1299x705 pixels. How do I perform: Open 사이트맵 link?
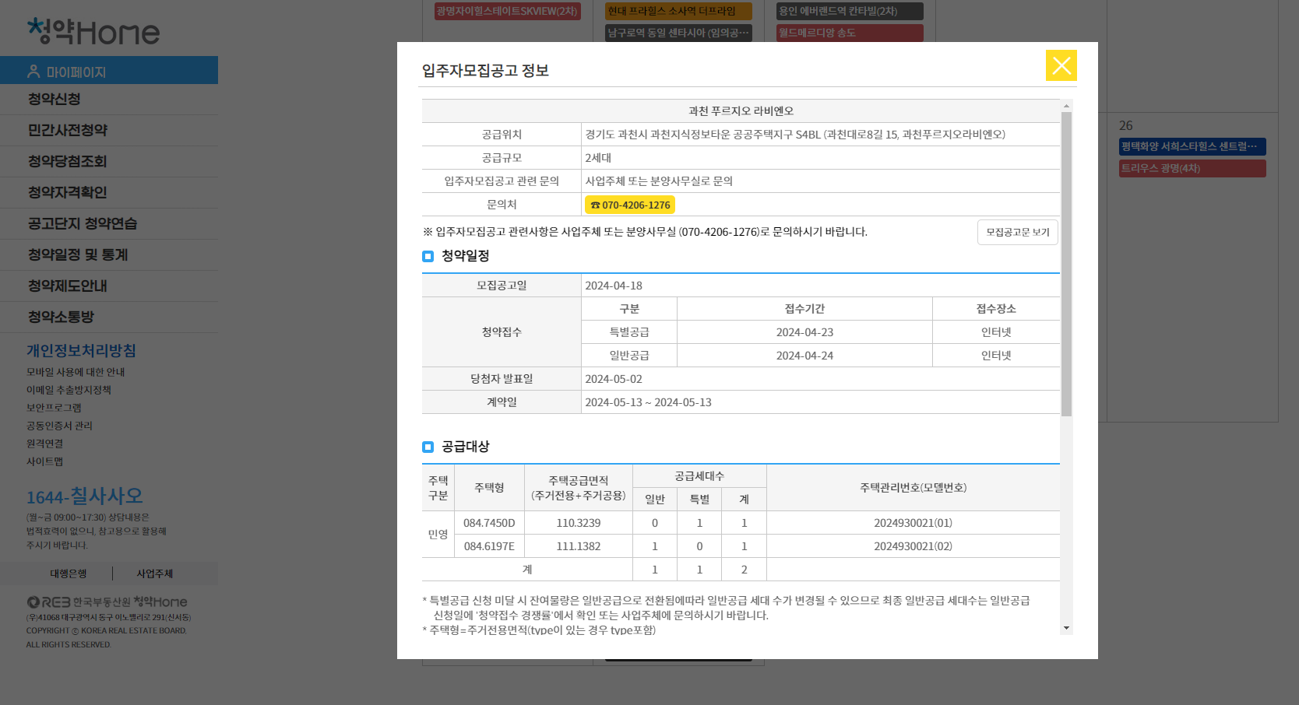(x=44, y=461)
